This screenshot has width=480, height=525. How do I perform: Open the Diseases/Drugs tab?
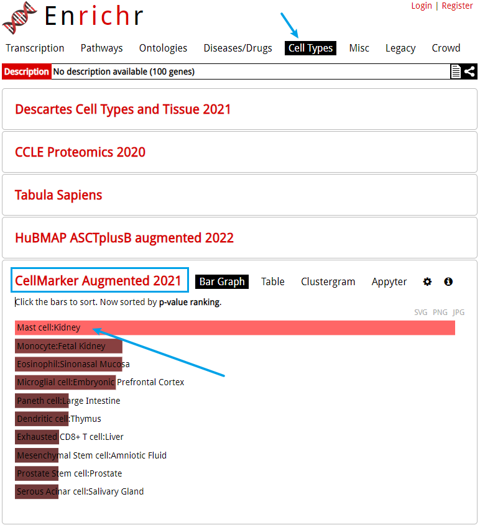tap(238, 48)
